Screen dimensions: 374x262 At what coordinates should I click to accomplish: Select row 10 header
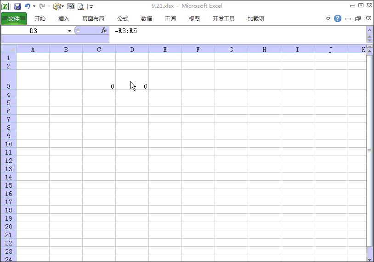click(x=8, y=144)
